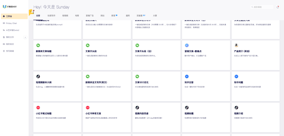This screenshot has width=284, height=136.
Task: Open the 教育 tab
Action: 114,16
